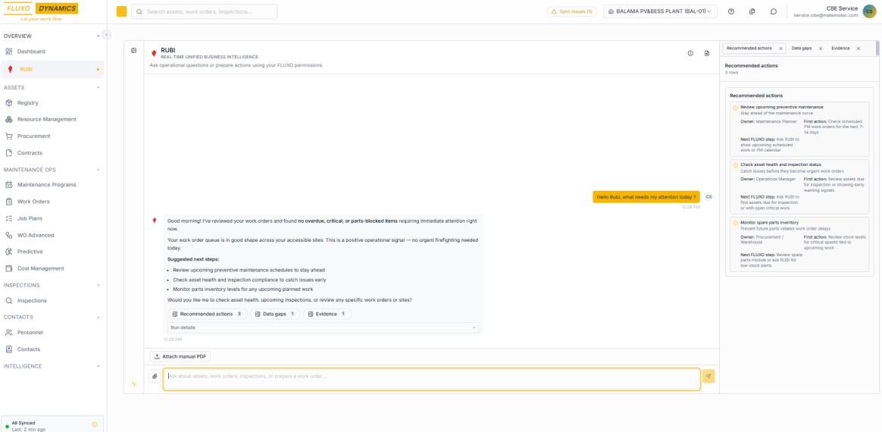Image resolution: width=882 pixels, height=432 pixels.
Task: Open Inspections via the magnifier icon
Action: [9, 300]
